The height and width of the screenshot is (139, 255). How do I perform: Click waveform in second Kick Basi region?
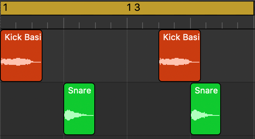pos(179,62)
